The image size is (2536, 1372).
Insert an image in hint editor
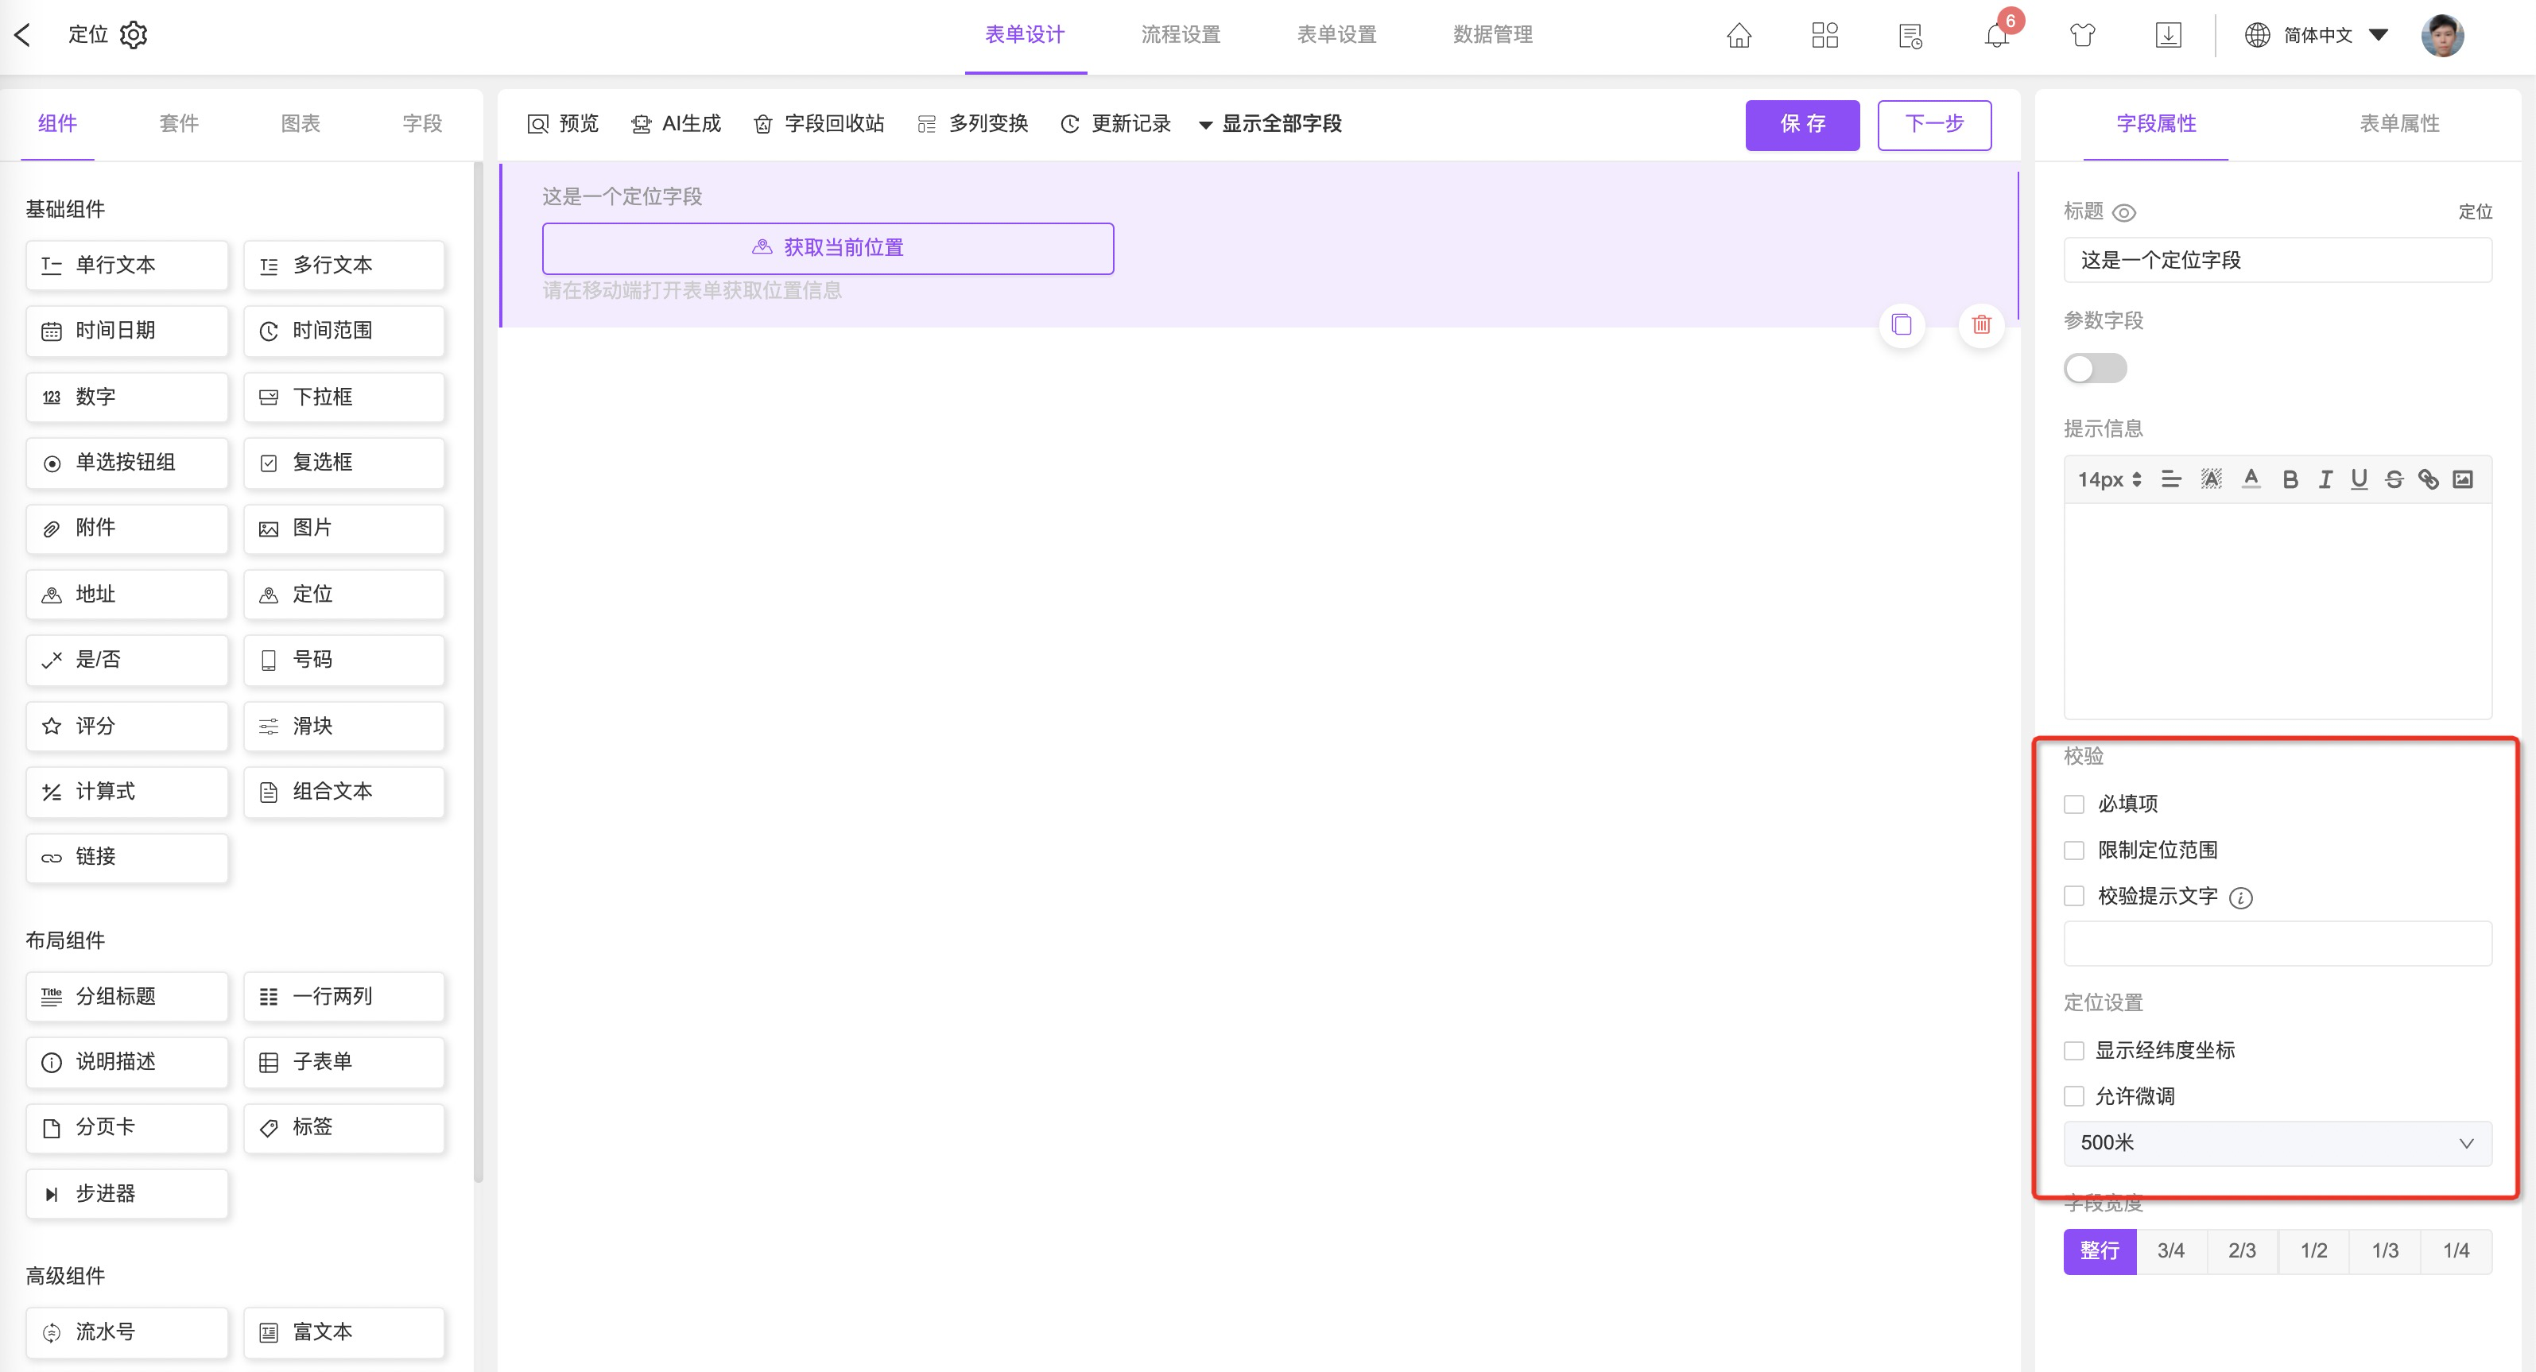click(2462, 479)
